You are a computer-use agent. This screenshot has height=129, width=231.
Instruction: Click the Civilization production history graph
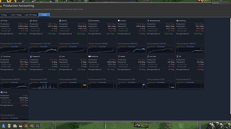click(102, 50)
